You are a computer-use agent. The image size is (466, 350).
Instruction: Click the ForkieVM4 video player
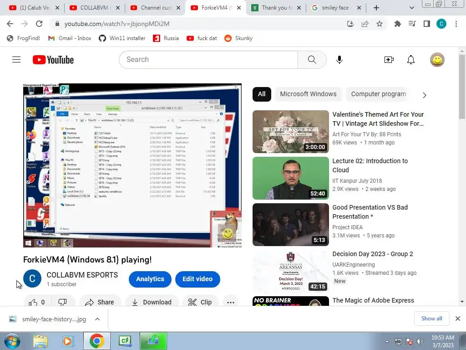pos(132,165)
